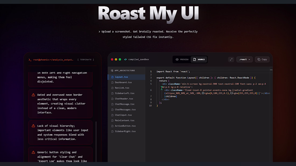Image resolution: width=296 pixels, height=166 pixels.
Task: Expand the sandbox to fullscreen
Action: point(231,60)
